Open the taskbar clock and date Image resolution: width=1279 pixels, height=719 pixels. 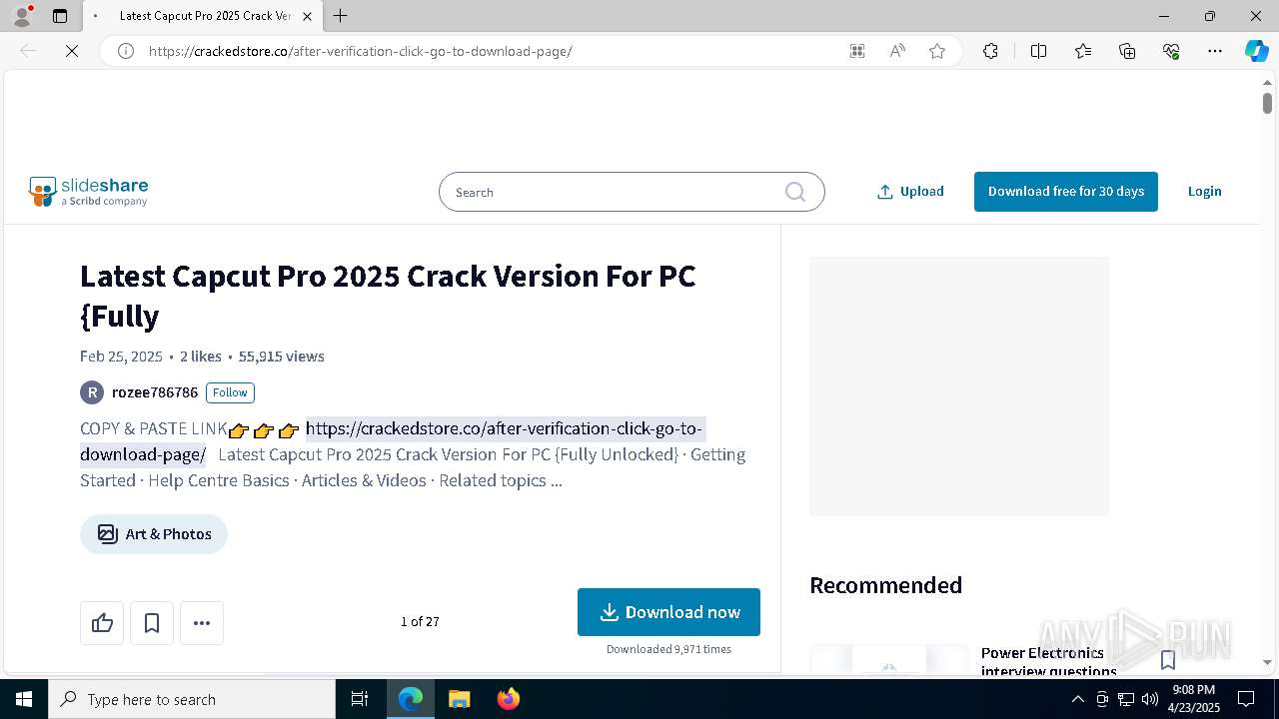click(1194, 699)
